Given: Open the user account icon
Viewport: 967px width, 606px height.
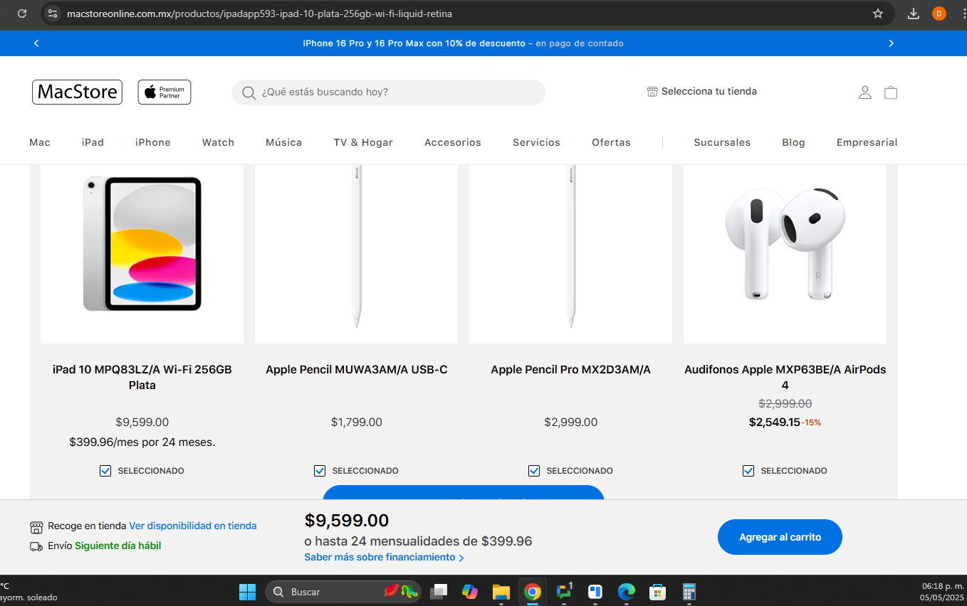Looking at the screenshot, I should (x=865, y=92).
